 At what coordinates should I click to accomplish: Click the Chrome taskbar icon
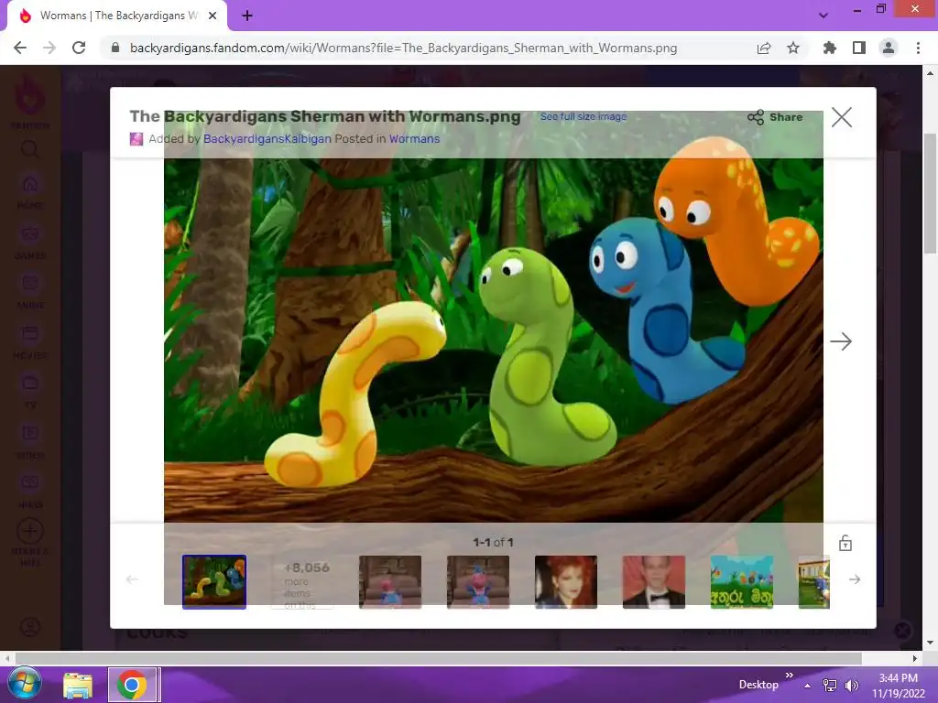pyautogui.click(x=132, y=685)
